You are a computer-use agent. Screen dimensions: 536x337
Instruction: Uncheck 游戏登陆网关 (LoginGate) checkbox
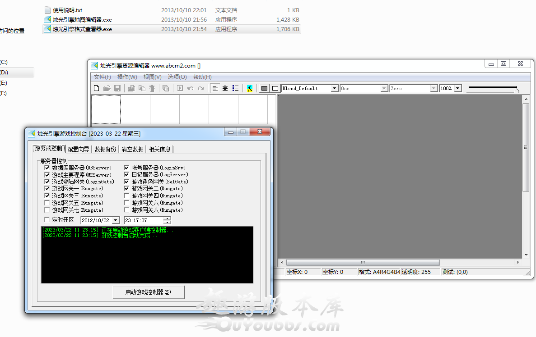click(x=47, y=182)
